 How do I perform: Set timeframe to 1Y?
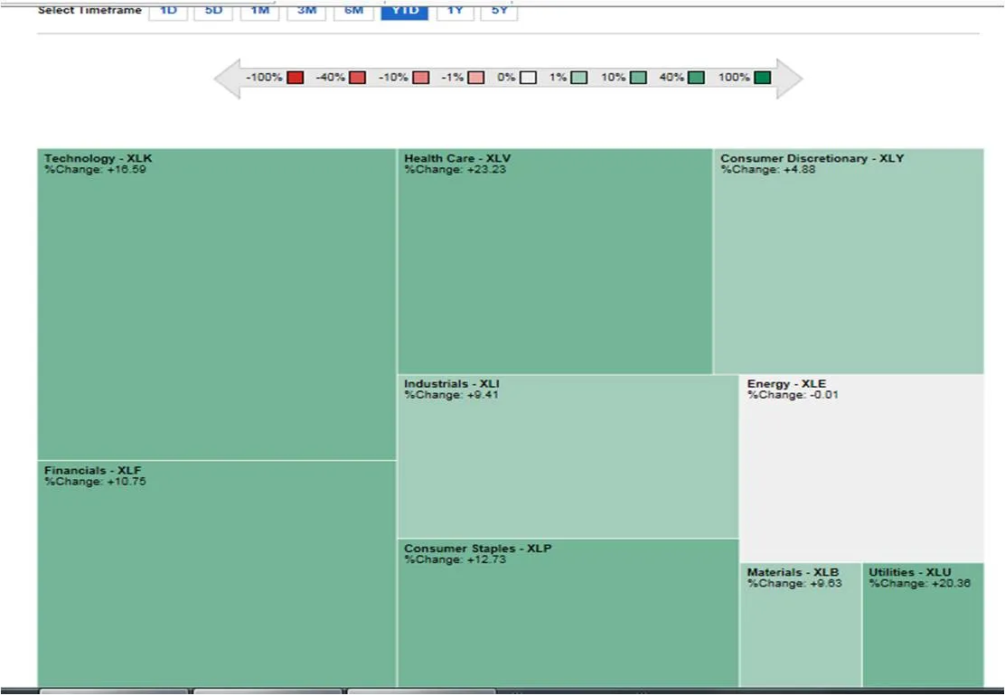pyautogui.click(x=455, y=11)
